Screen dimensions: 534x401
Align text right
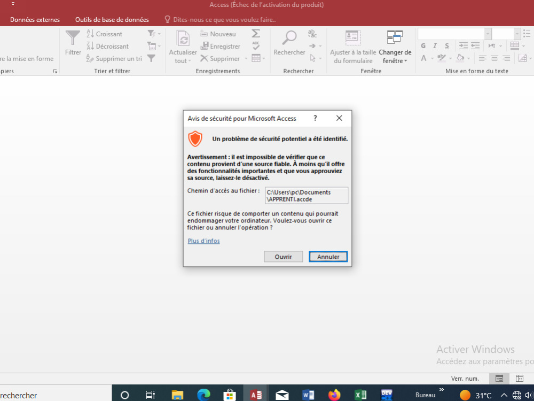506,58
